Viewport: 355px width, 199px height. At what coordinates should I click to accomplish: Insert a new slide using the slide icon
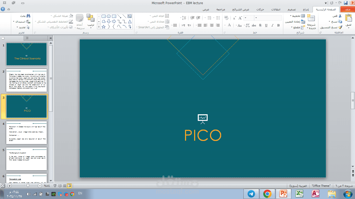[311, 18]
